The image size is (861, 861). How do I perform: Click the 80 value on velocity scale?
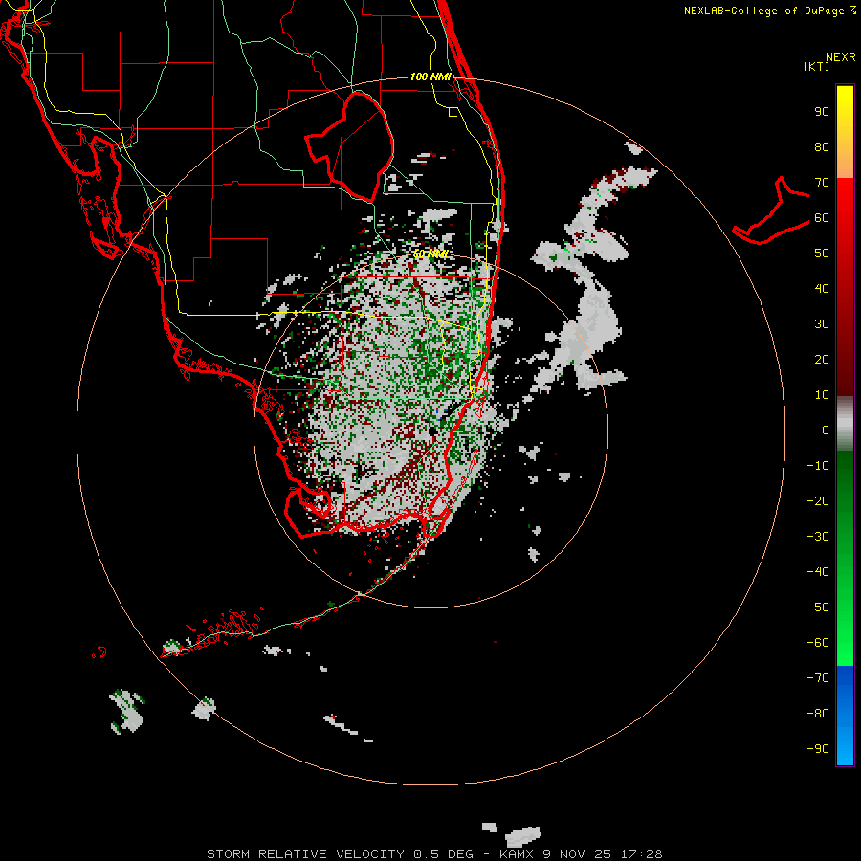pos(822,147)
